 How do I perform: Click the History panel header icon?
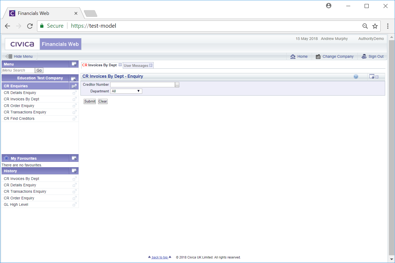point(74,171)
